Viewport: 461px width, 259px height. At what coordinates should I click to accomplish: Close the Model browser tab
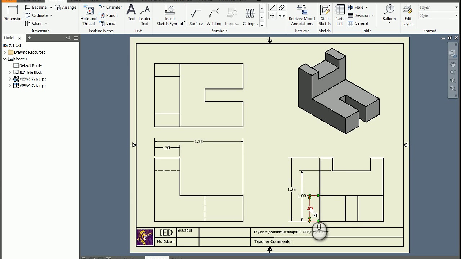[x=20, y=38]
